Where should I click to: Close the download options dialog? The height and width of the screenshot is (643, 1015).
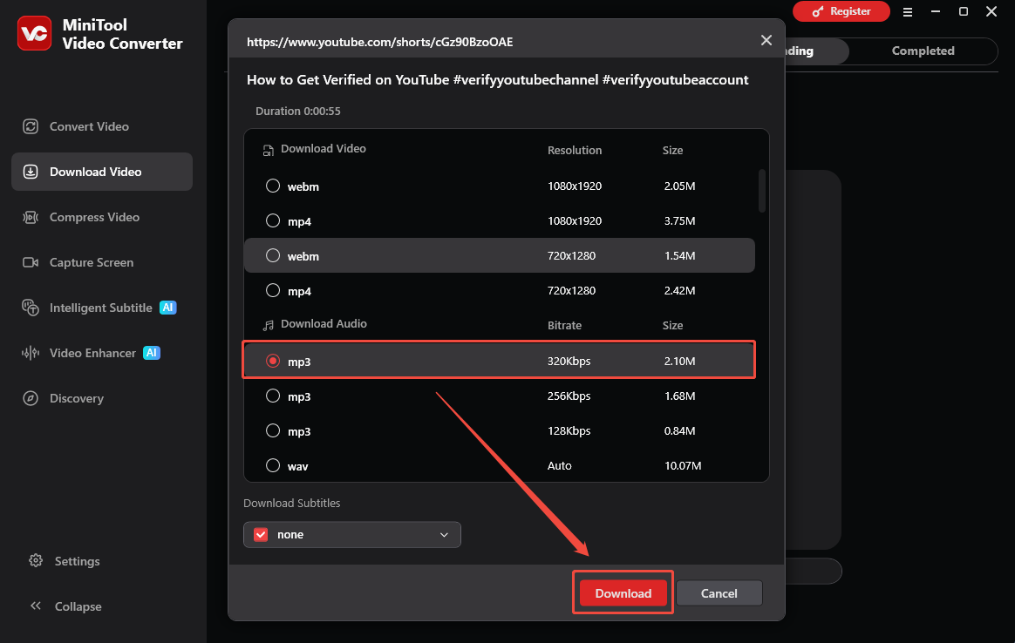tap(766, 41)
